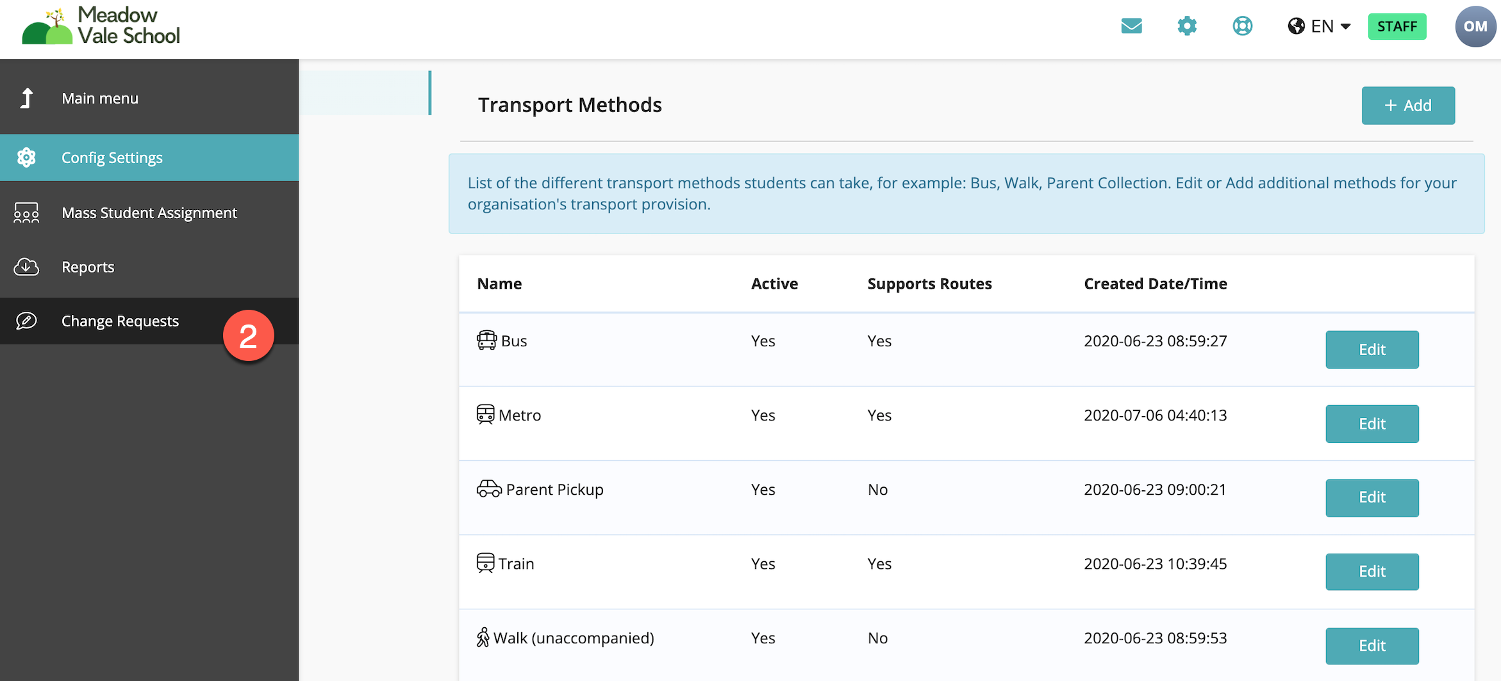This screenshot has height=681, width=1501.
Task: Open Change Requests in sidebar
Action: (120, 321)
